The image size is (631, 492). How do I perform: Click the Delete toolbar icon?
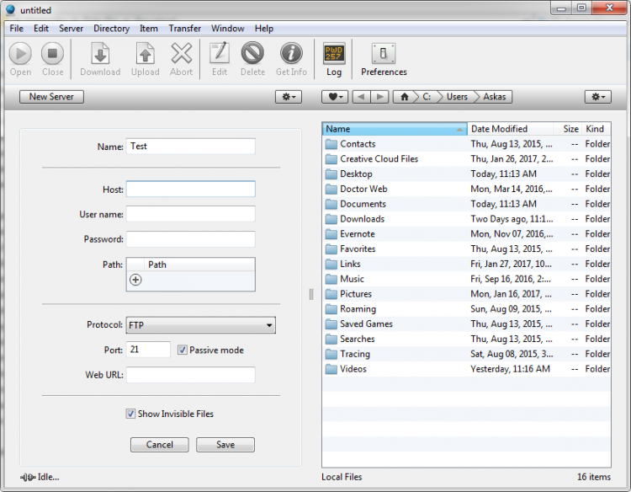[252, 54]
